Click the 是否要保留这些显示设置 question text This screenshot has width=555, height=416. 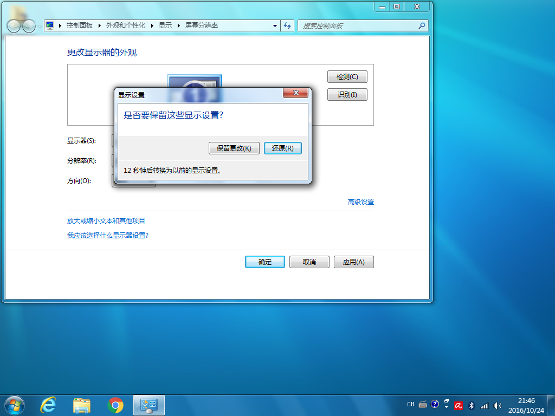coord(173,115)
